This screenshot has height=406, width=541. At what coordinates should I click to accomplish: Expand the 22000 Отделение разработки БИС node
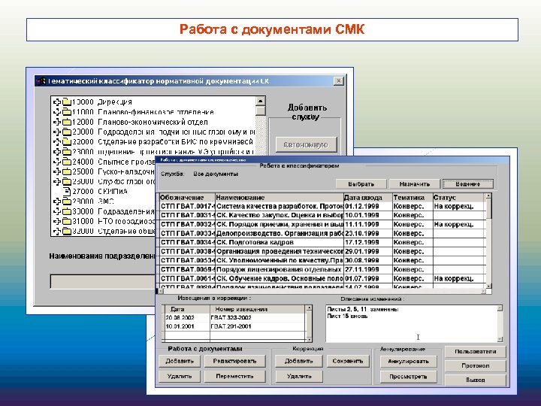coord(57,142)
